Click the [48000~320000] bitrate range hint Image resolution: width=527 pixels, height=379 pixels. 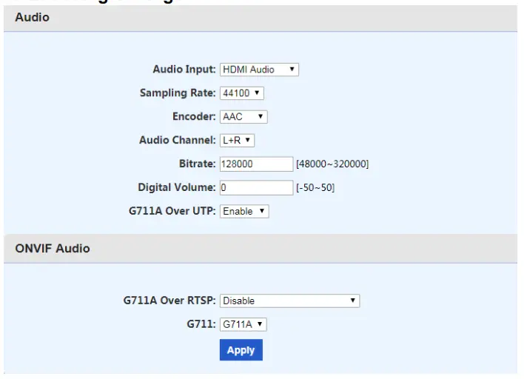332,164
